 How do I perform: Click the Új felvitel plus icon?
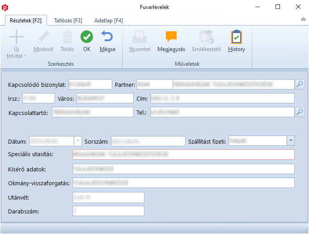coord(17,37)
